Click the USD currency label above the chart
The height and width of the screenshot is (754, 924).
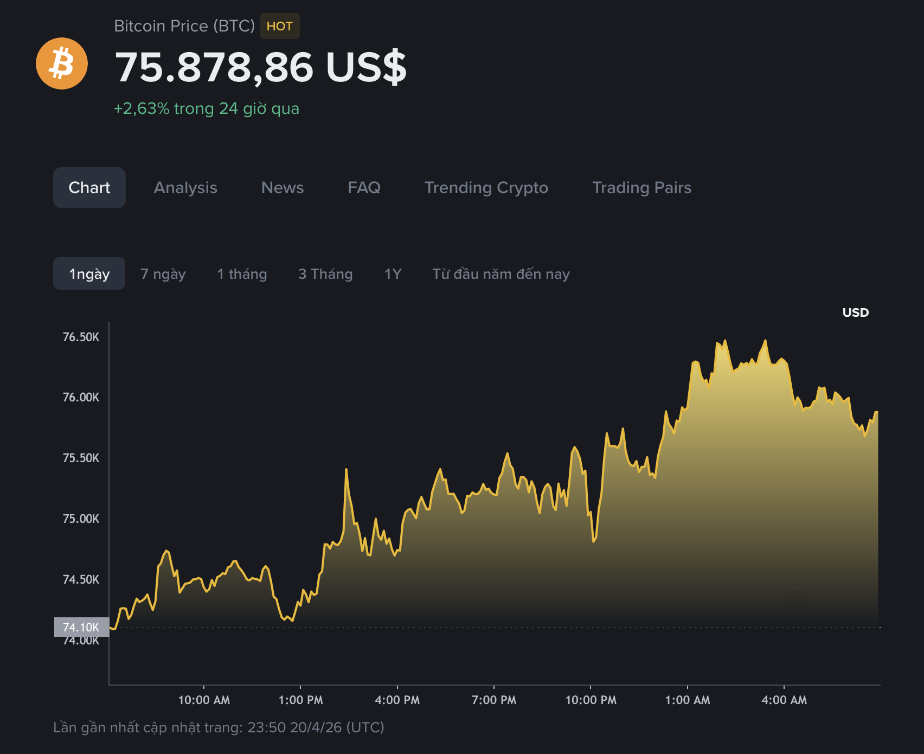pyautogui.click(x=856, y=312)
